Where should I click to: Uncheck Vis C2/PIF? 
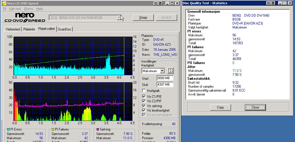click(x=144, y=101)
